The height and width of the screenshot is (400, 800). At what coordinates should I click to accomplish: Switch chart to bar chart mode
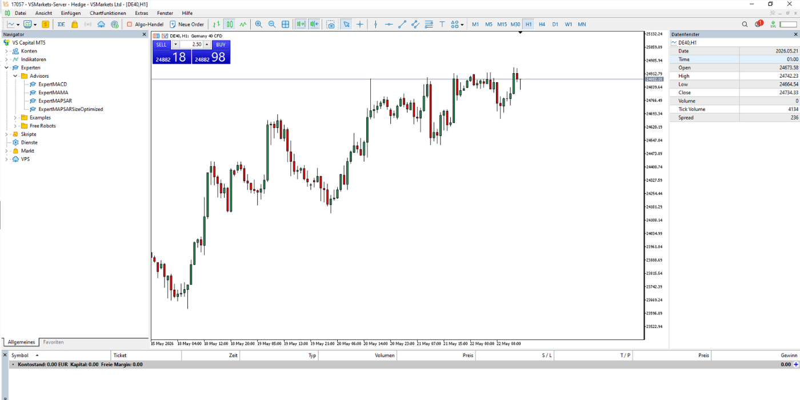216,25
